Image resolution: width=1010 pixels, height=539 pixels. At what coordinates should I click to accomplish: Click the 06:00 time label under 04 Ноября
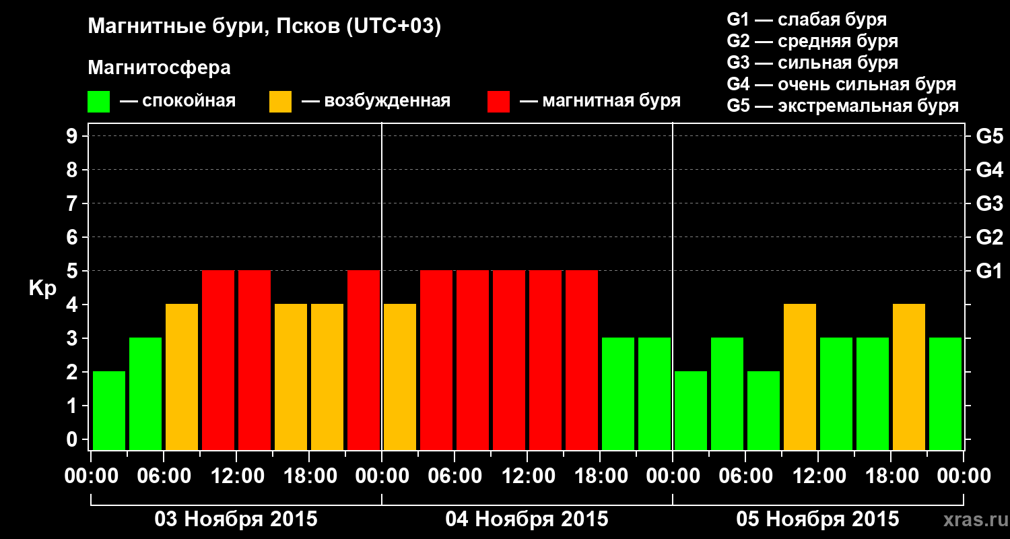[454, 476]
